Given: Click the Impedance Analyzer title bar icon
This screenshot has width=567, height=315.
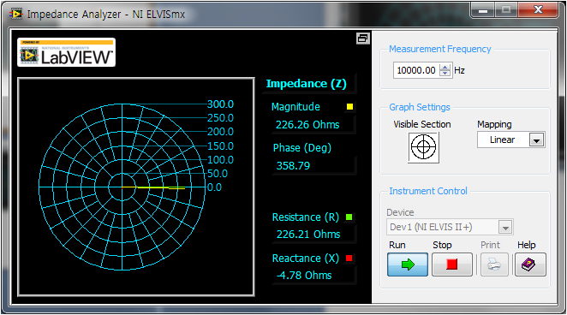Looking at the screenshot, I should tap(16, 14).
